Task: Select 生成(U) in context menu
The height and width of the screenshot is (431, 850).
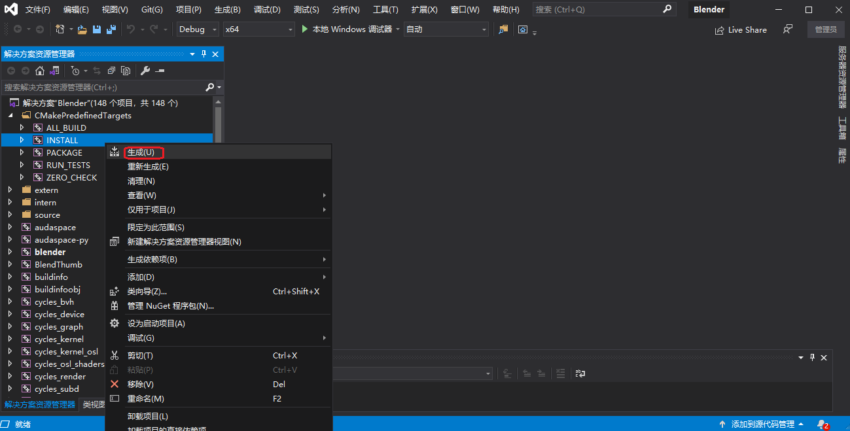Action: [219, 152]
